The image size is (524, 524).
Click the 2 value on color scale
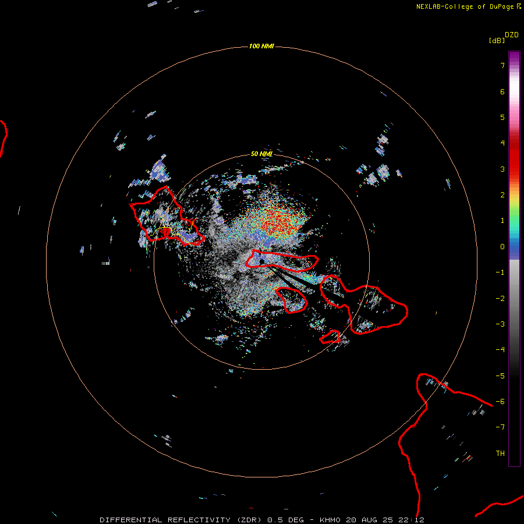coord(502,195)
